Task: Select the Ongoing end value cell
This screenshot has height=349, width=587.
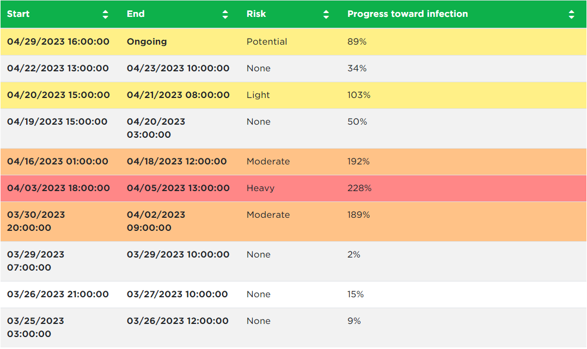Action: pos(147,42)
